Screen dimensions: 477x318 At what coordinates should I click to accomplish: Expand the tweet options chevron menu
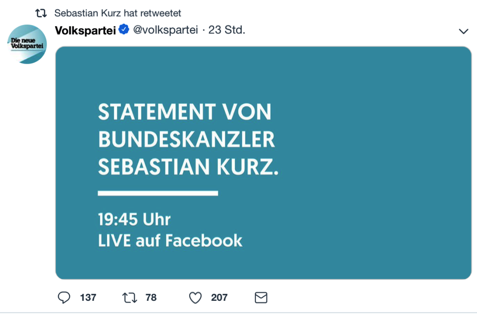tap(463, 31)
